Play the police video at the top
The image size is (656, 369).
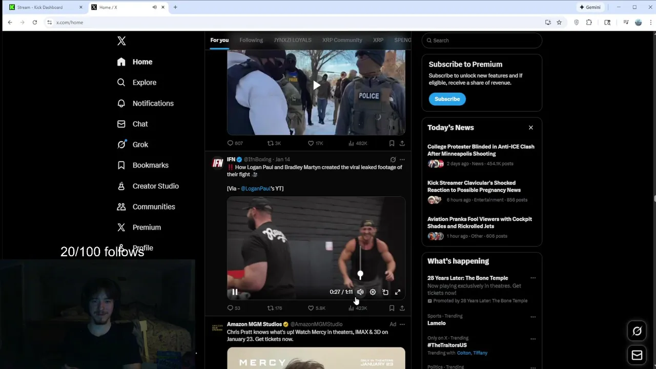click(316, 85)
